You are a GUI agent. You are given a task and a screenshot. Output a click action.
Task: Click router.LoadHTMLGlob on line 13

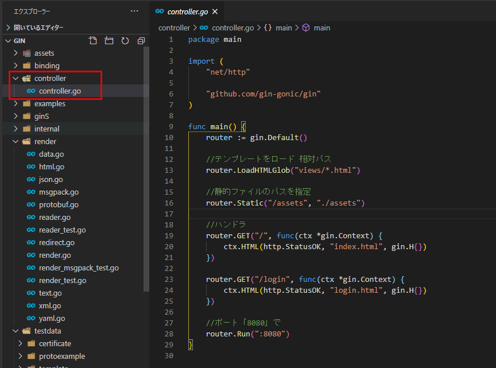coord(247,171)
